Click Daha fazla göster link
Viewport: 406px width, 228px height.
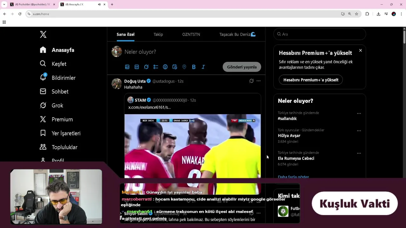coord(293,177)
